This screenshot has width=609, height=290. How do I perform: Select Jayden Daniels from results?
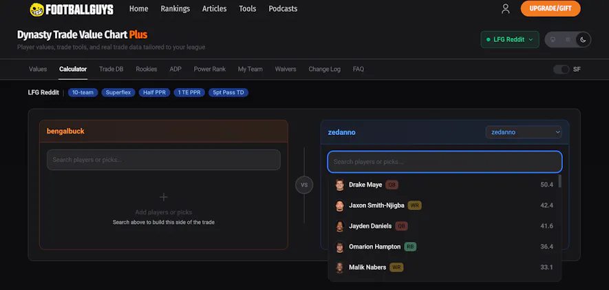(x=444, y=226)
